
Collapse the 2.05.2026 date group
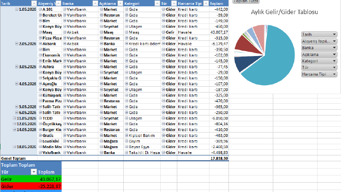point(17,44)
